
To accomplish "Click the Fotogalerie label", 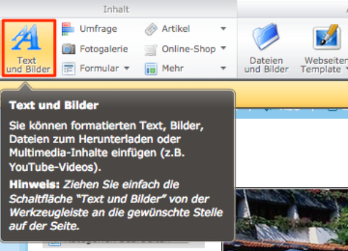I will (104, 49).
